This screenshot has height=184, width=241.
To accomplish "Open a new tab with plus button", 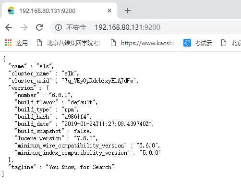I will click(x=128, y=11).
